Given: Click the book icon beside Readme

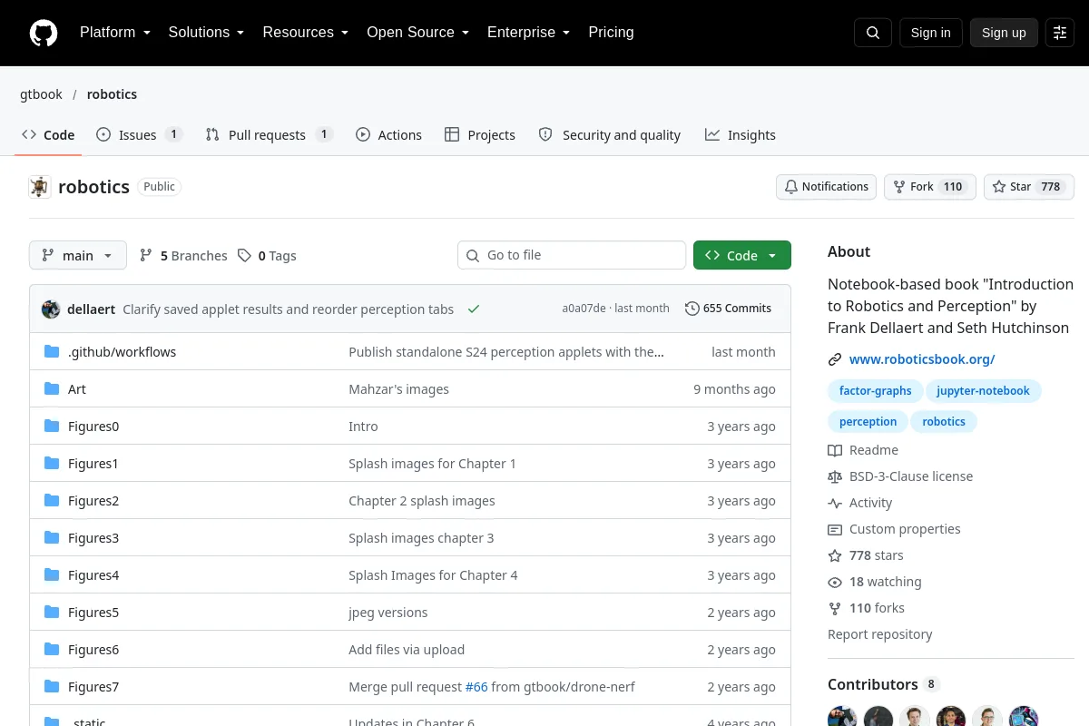Looking at the screenshot, I should [835, 450].
